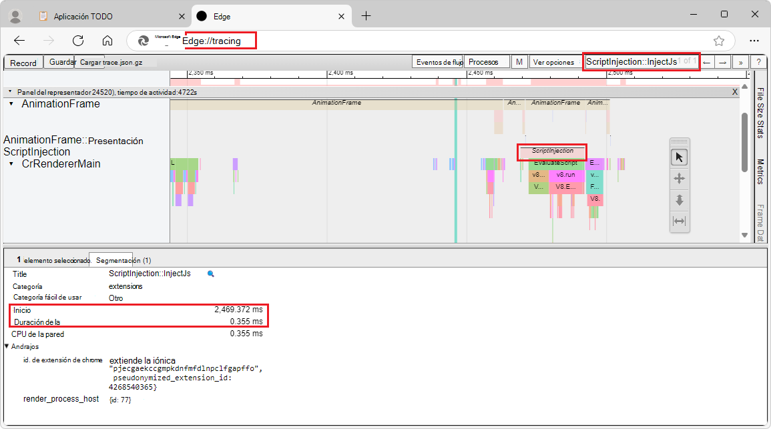
Task: Reload the Edge://tracing page
Action: coord(79,40)
